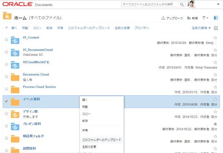Open the 01_Content folder link

(x=31, y=38)
